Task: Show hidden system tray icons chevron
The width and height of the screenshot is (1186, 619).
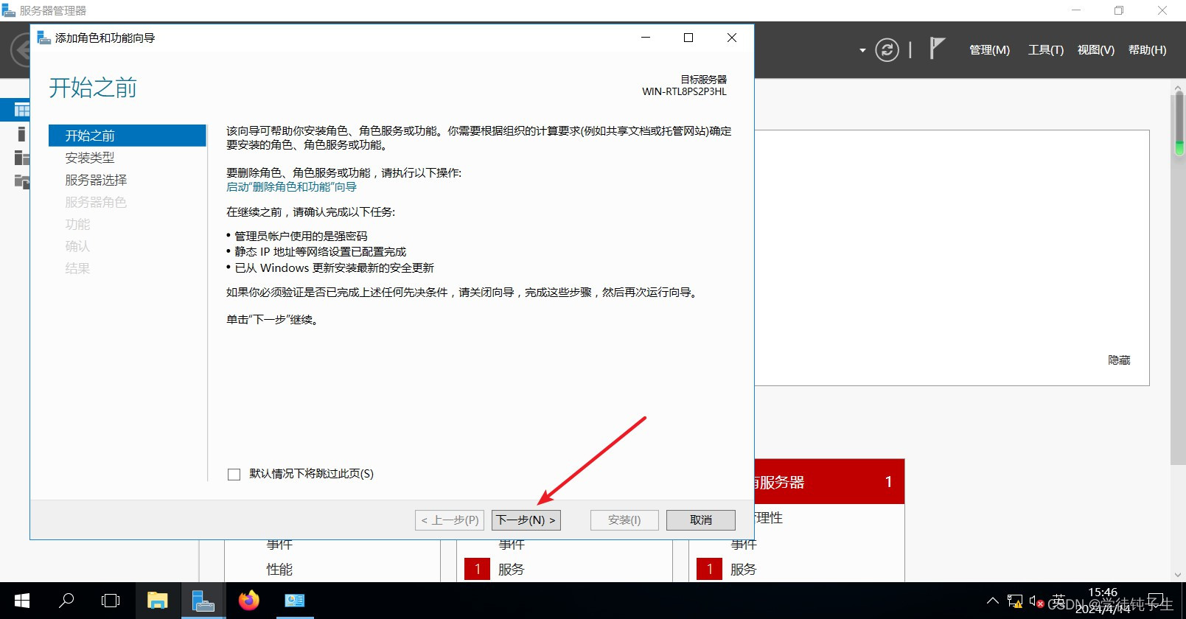Action: 993,601
